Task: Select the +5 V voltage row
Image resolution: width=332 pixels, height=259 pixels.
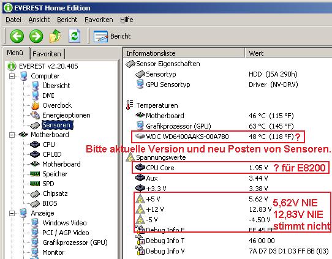Action: click(x=201, y=199)
